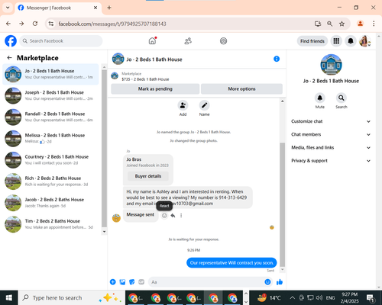Screen dimensions: 382x305
Task: Open a new browser tab
Action: coord(109,8)
